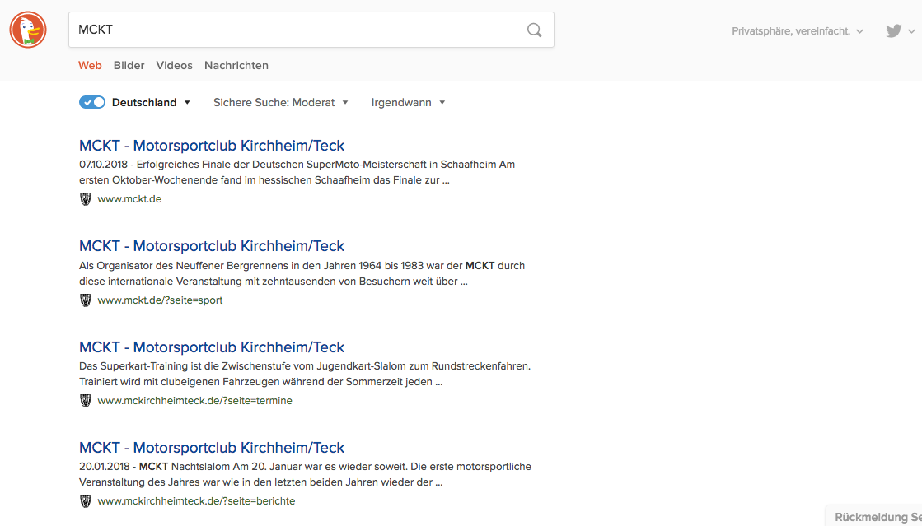Expand the Privatsphäre, vereinfacht menu
This screenshot has height=526, width=922.
pos(798,31)
